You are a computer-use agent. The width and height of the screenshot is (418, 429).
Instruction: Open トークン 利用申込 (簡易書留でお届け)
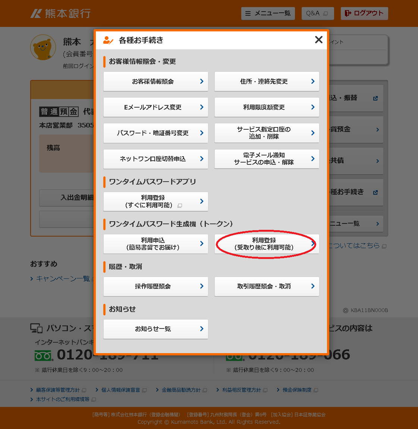[x=155, y=244]
